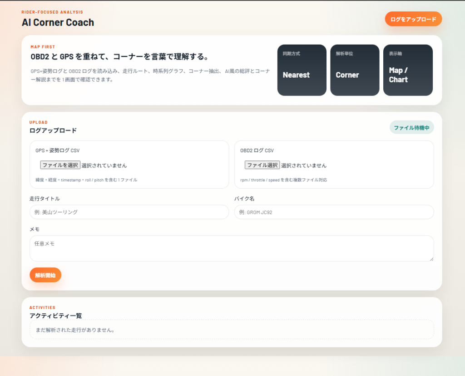
Task: Focus the 走行タイトル input field
Action: [129, 212]
